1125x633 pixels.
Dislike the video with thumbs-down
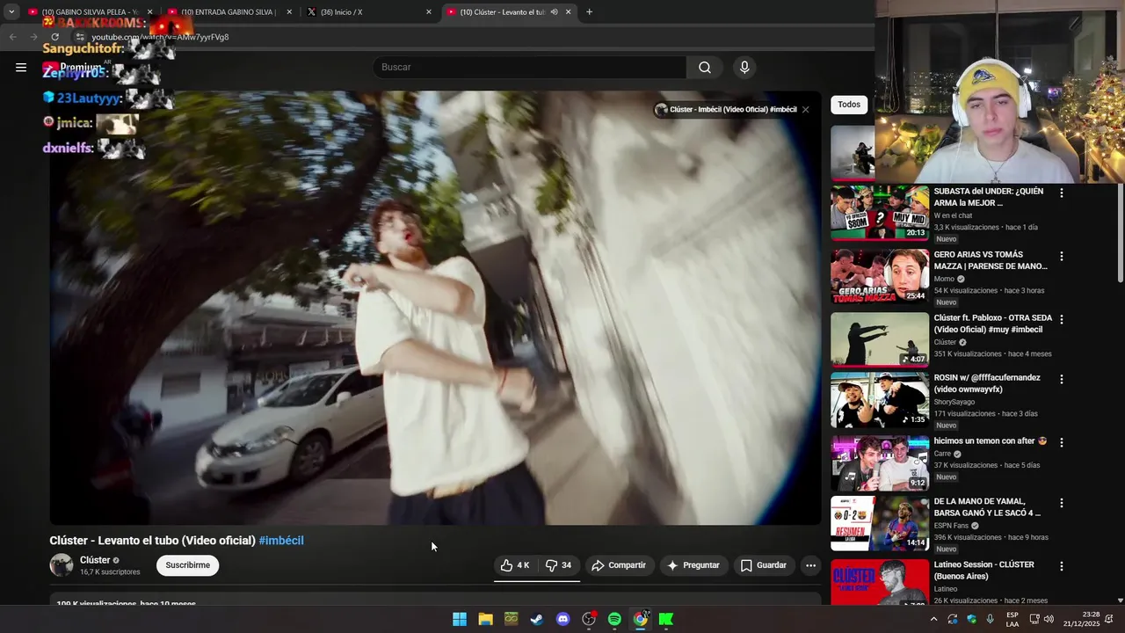tap(559, 565)
